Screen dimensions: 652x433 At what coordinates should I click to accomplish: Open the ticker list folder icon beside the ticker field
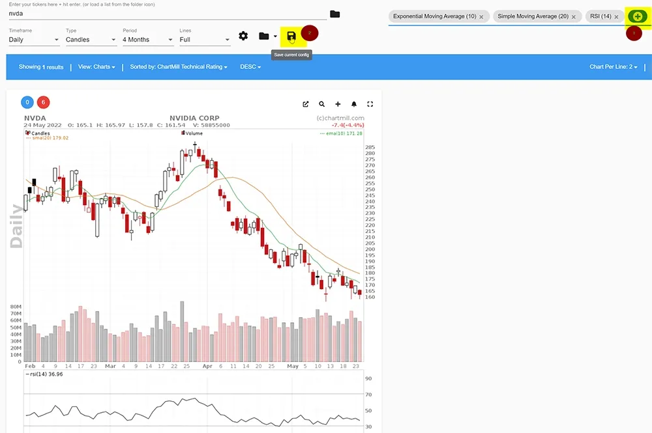click(334, 14)
